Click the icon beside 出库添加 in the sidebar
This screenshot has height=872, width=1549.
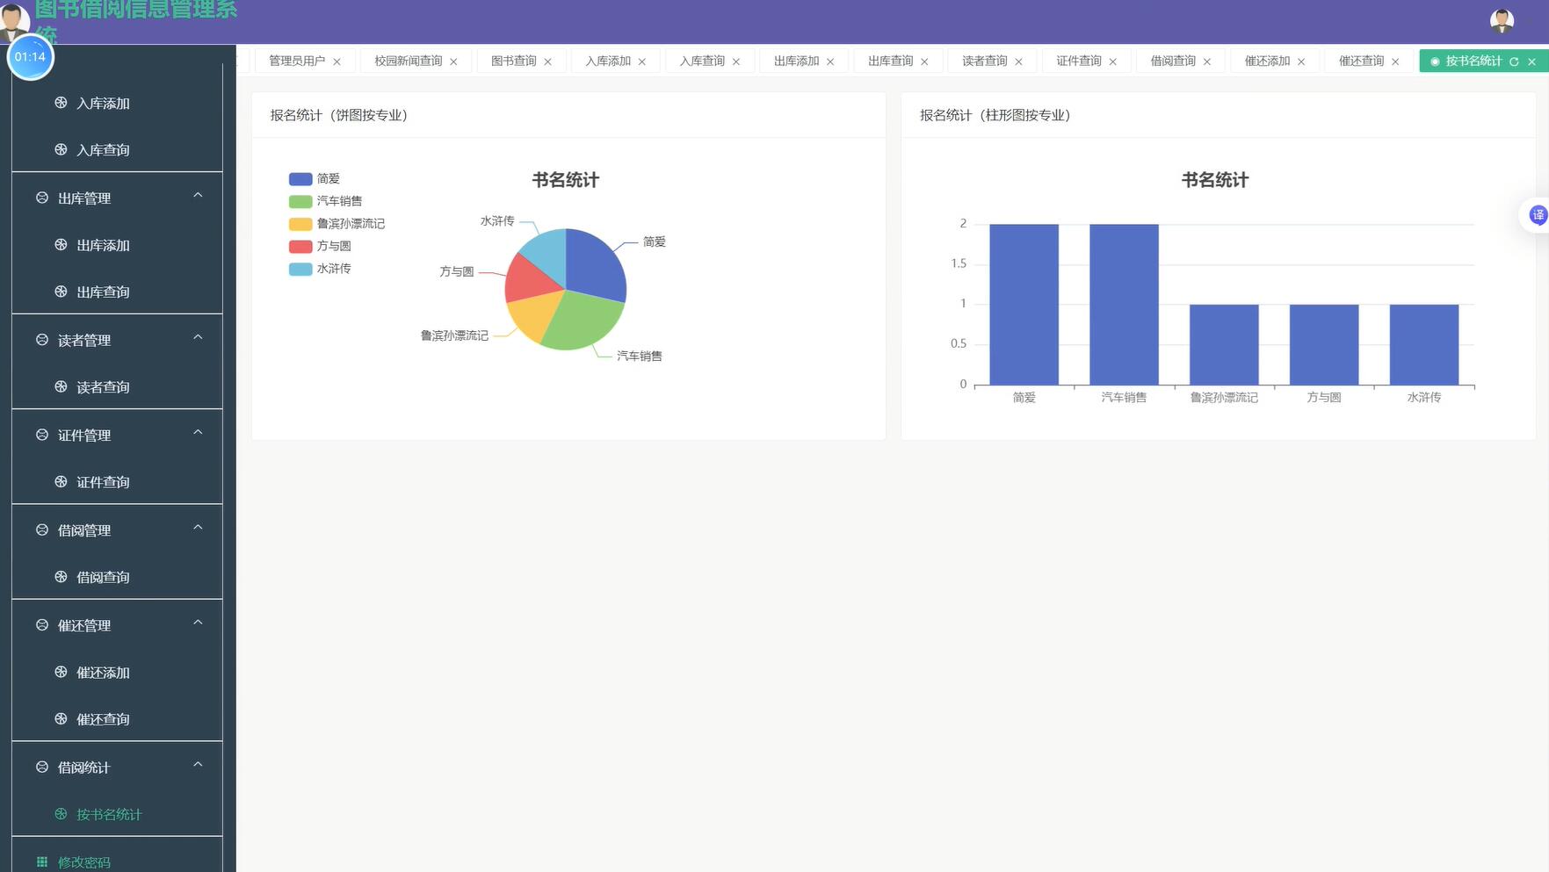61,245
